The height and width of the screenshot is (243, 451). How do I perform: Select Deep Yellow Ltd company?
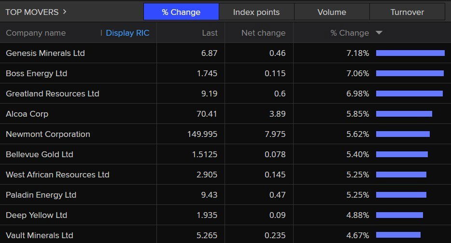click(x=36, y=215)
